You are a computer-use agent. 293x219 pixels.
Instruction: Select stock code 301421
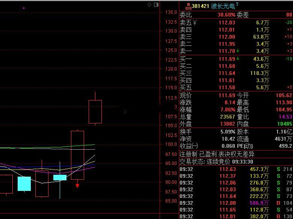200,6
